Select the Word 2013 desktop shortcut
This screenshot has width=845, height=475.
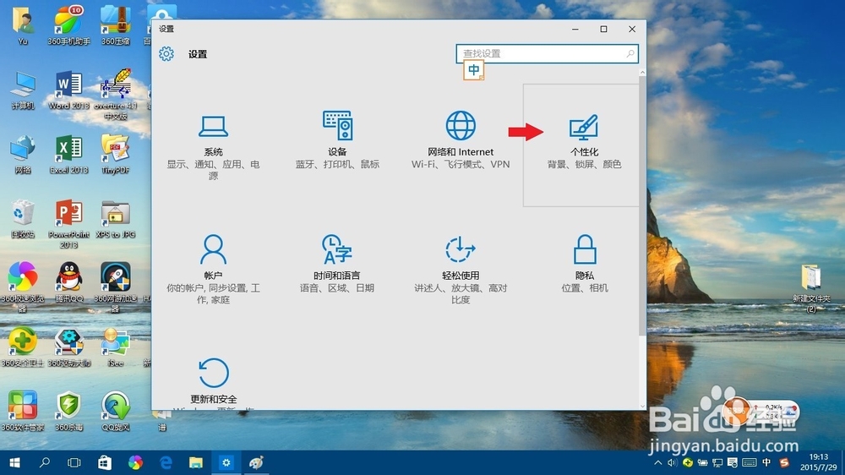[68, 90]
